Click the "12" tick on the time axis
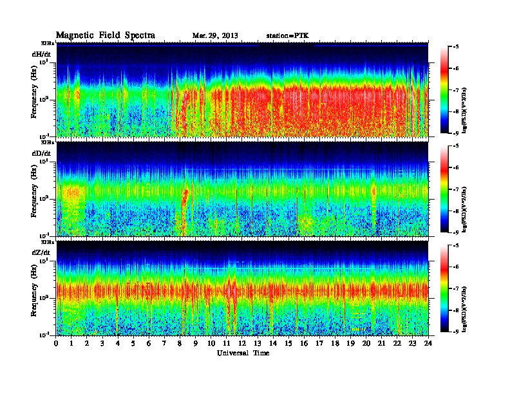 click(242, 344)
